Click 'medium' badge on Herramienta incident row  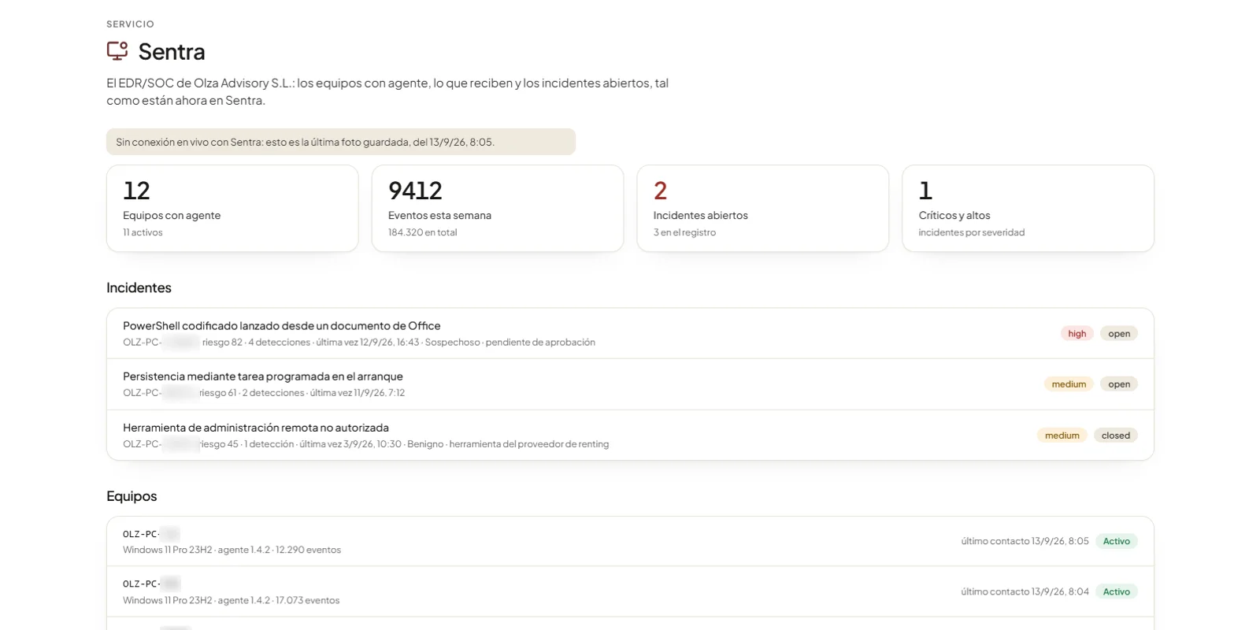coord(1062,435)
